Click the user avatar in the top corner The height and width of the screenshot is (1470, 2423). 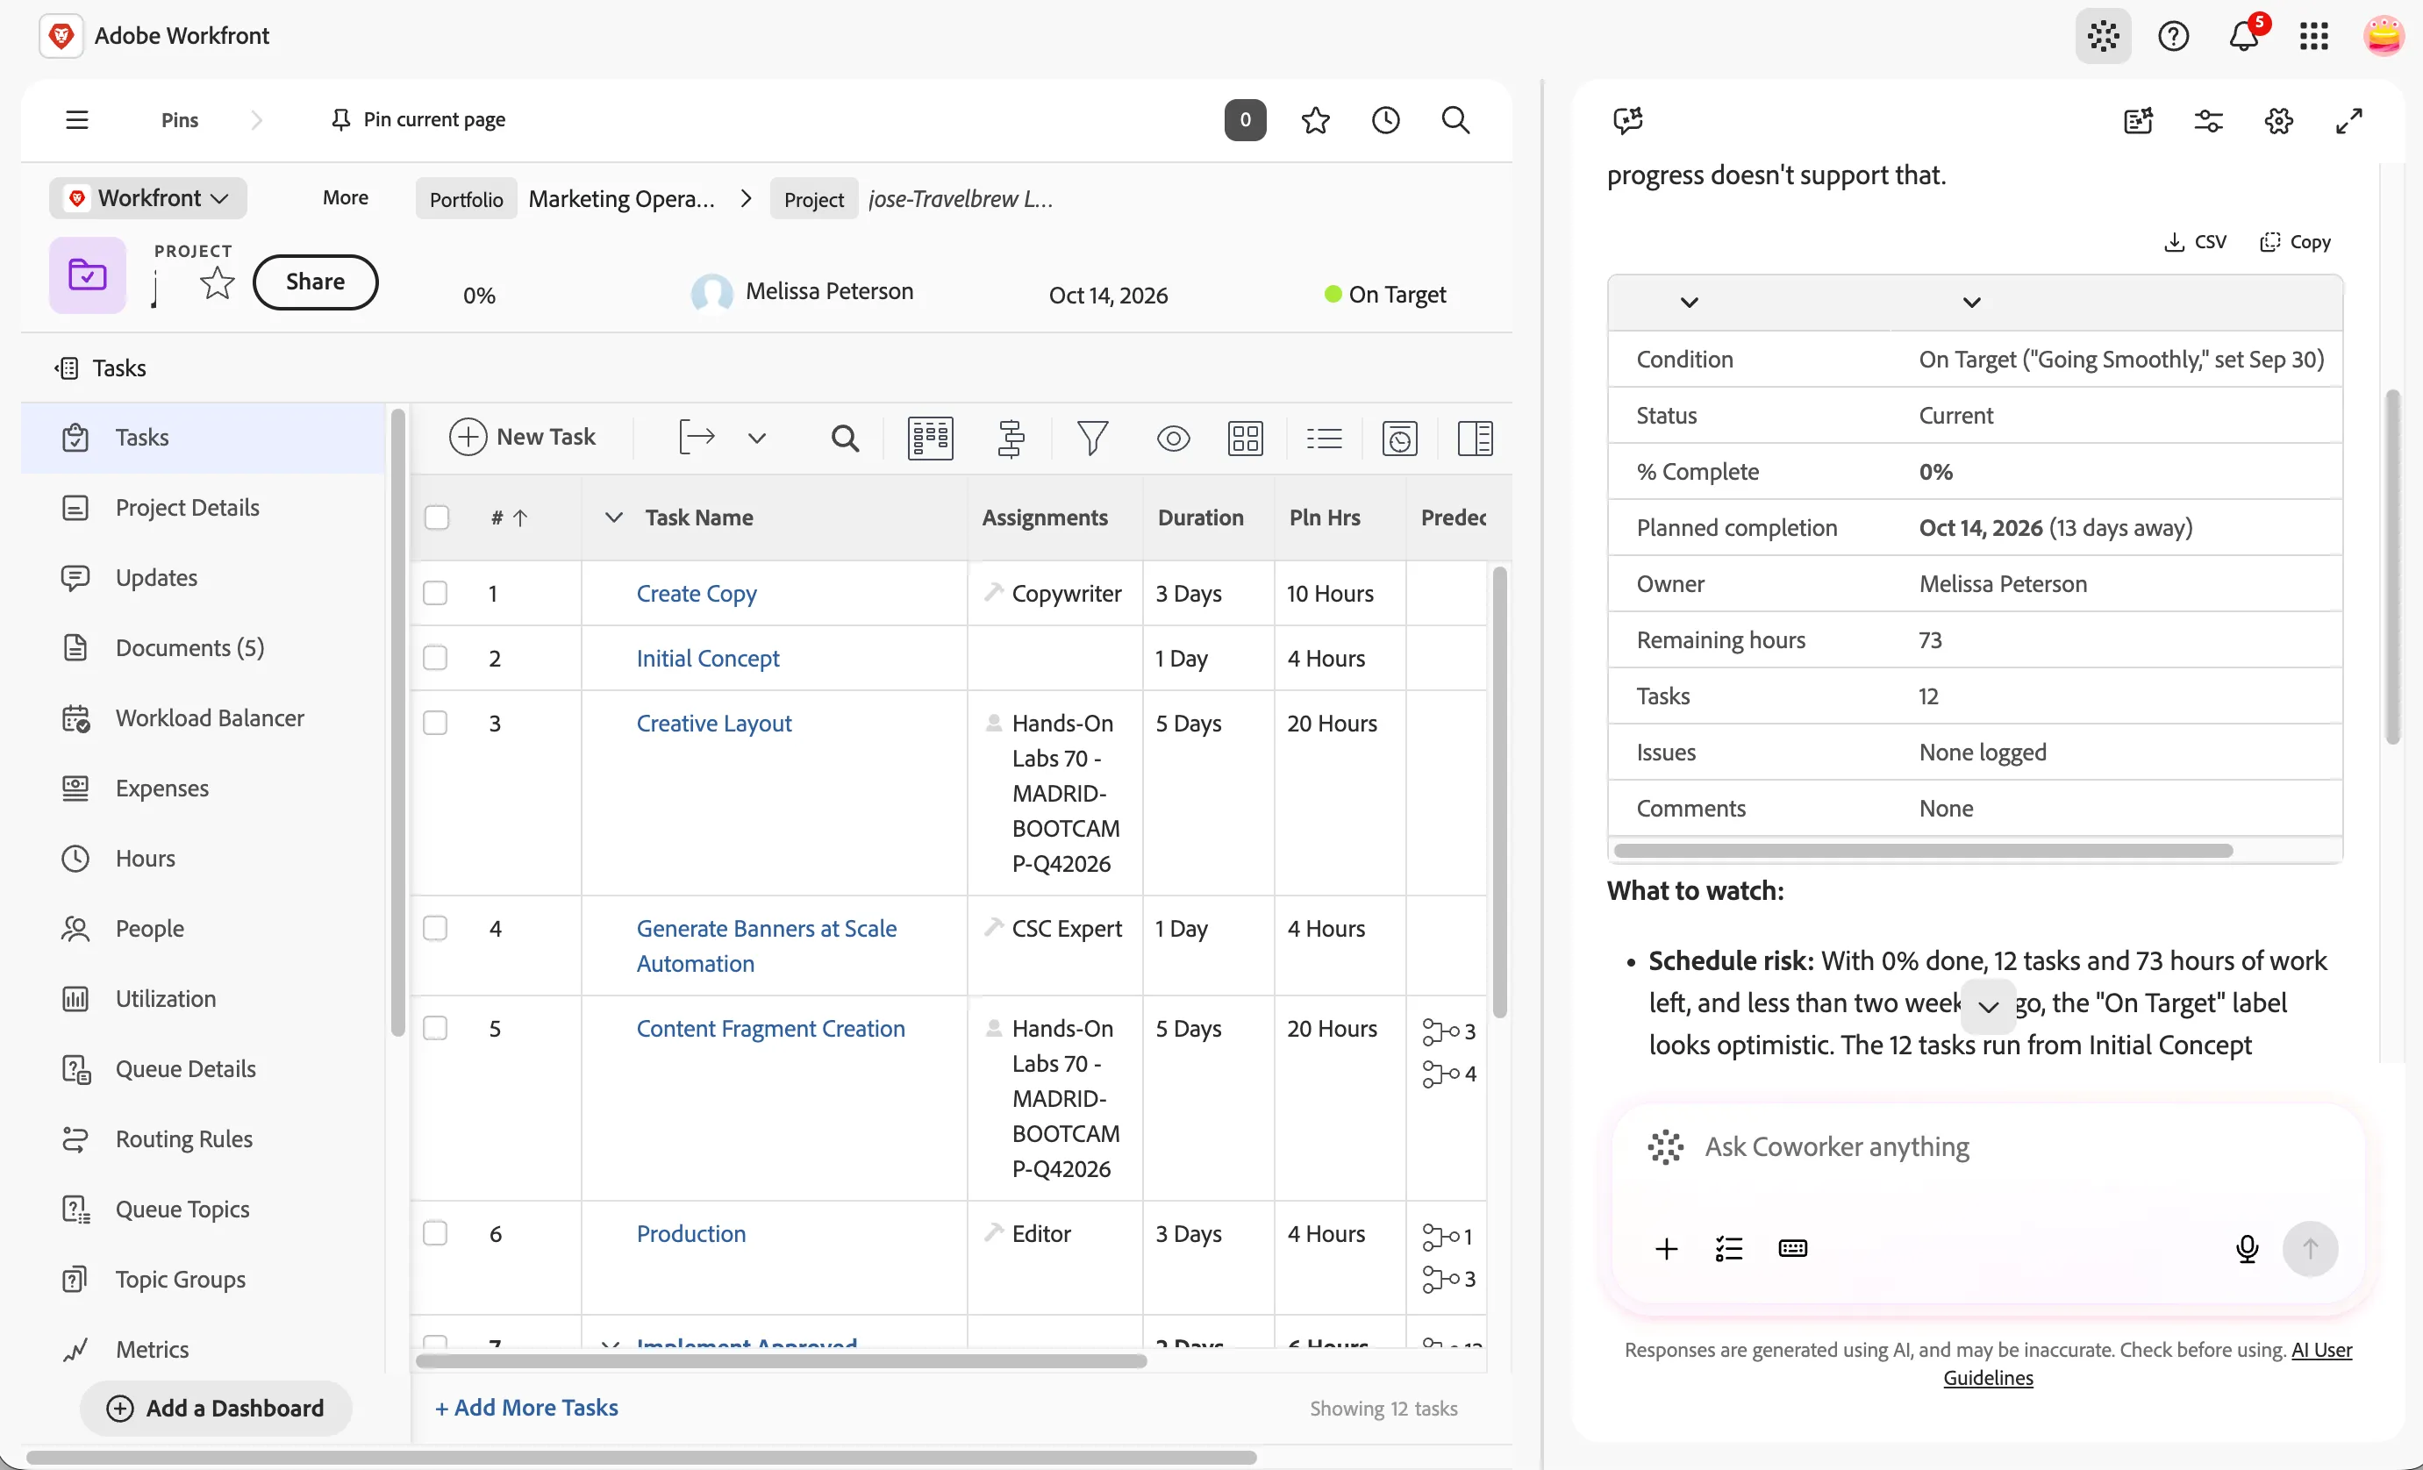[x=2384, y=36]
